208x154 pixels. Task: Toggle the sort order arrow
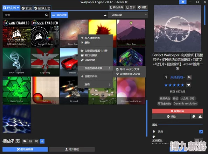(x=105, y=15)
